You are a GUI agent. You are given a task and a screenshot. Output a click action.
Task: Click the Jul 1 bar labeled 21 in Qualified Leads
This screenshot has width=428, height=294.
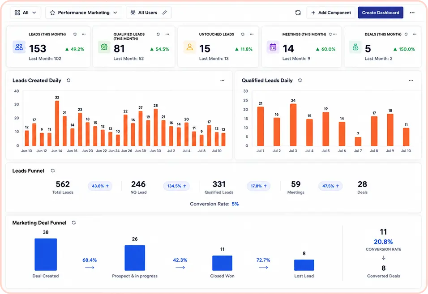tap(261, 126)
